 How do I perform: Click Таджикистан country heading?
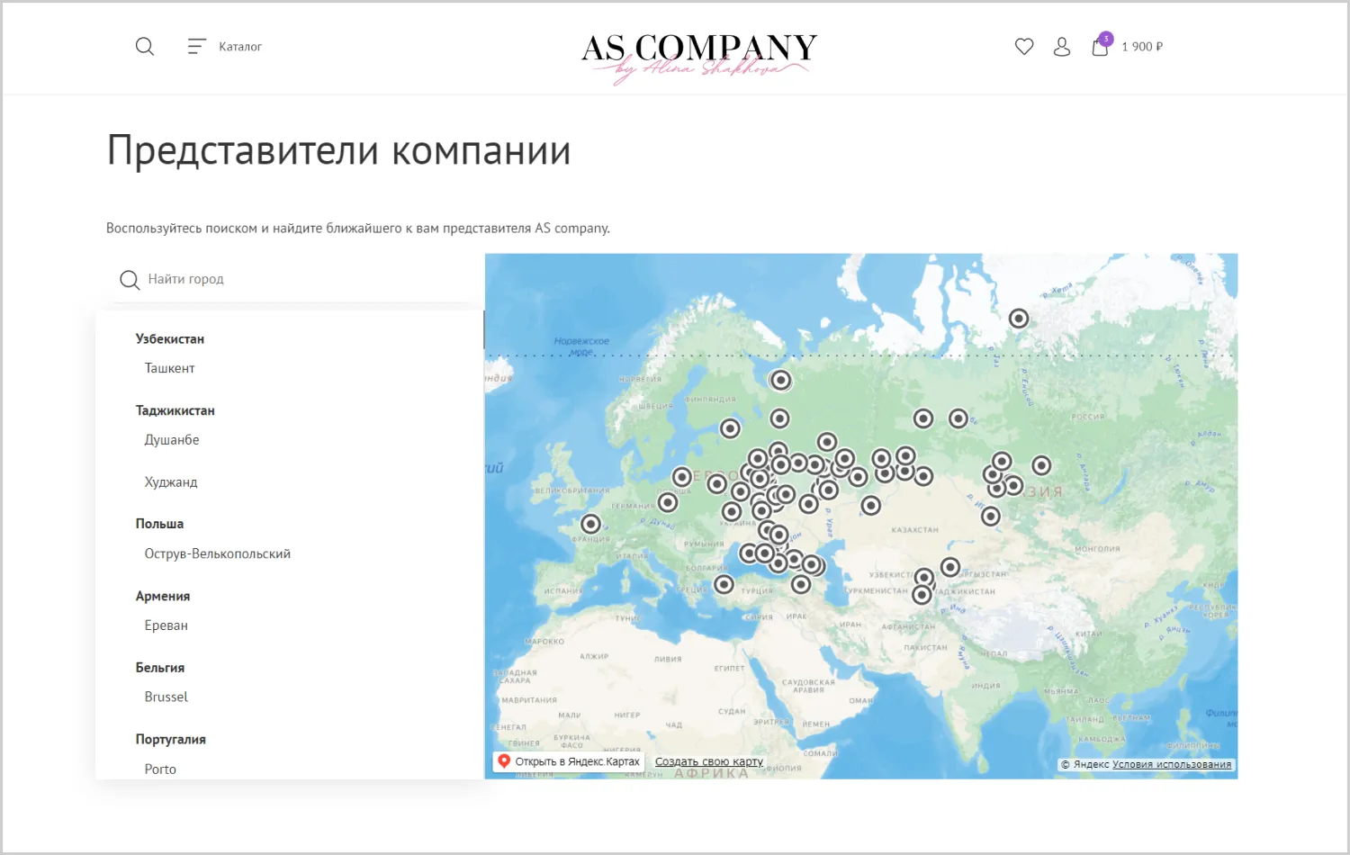click(175, 410)
